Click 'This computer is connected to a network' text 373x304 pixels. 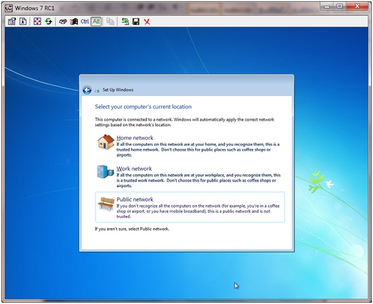(x=133, y=119)
